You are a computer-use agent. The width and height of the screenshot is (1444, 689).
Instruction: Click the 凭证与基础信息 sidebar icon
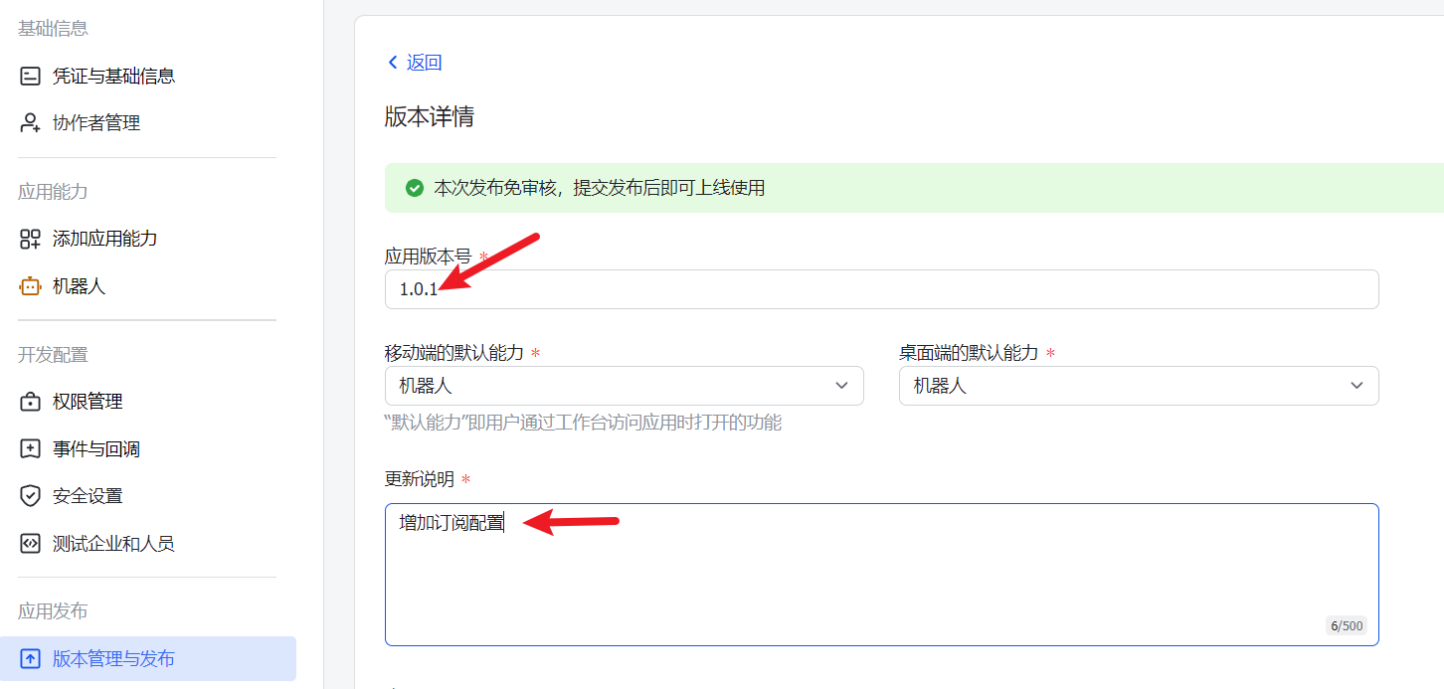coord(30,76)
